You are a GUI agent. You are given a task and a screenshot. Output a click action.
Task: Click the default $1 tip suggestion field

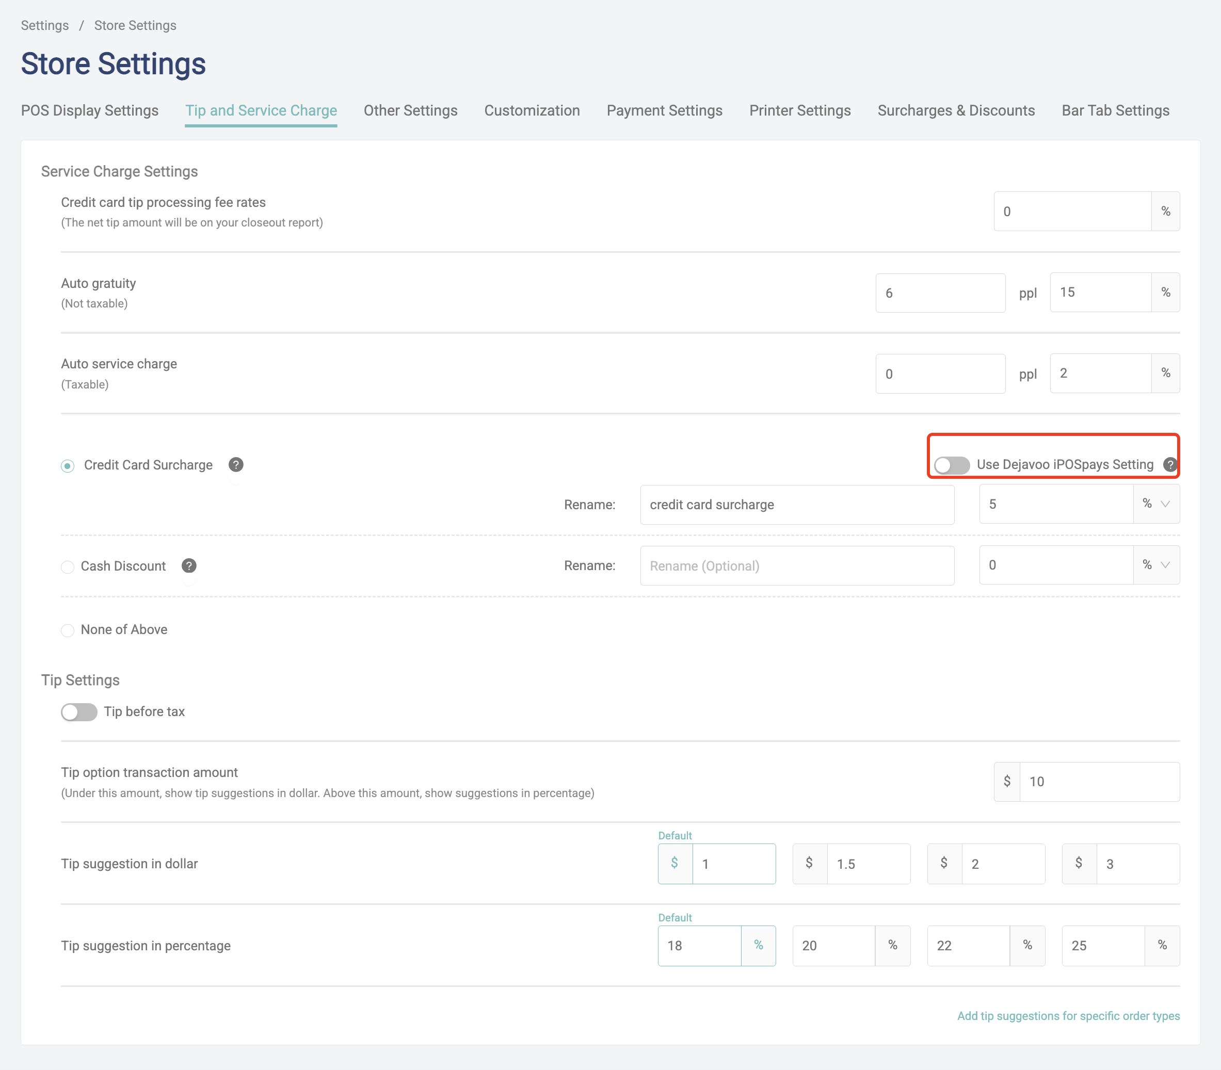coord(733,864)
